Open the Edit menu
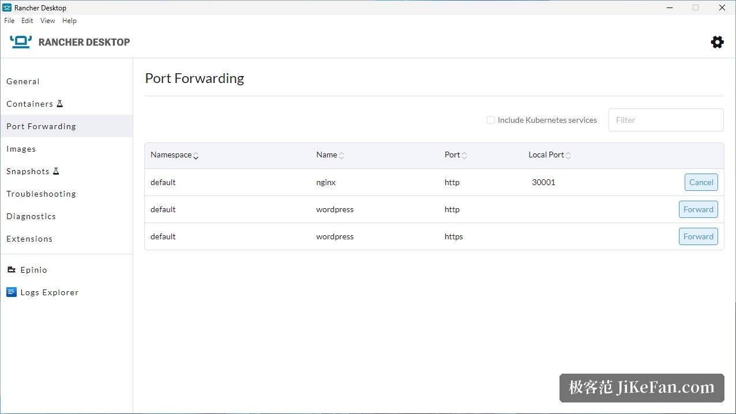The image size is (736, 414). point(27,21)
